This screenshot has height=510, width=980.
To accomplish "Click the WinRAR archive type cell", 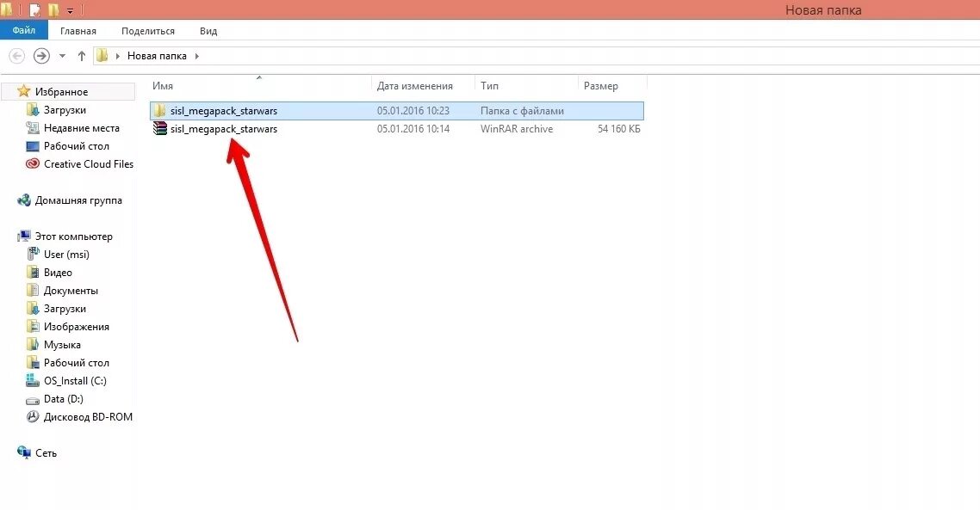I will [x=516, y=129].
